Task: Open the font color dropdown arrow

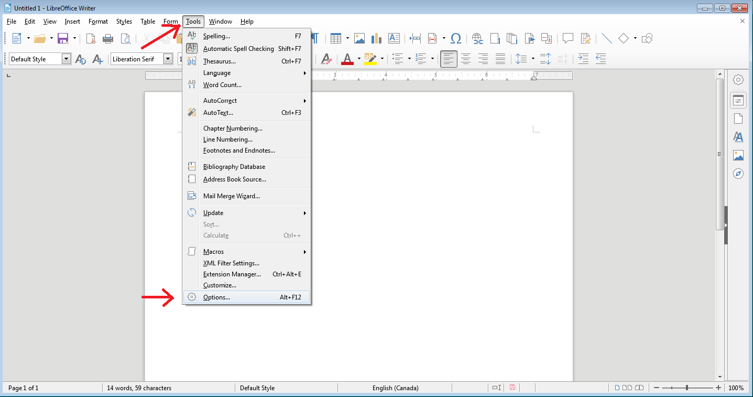Action: [x=359, y=59]
